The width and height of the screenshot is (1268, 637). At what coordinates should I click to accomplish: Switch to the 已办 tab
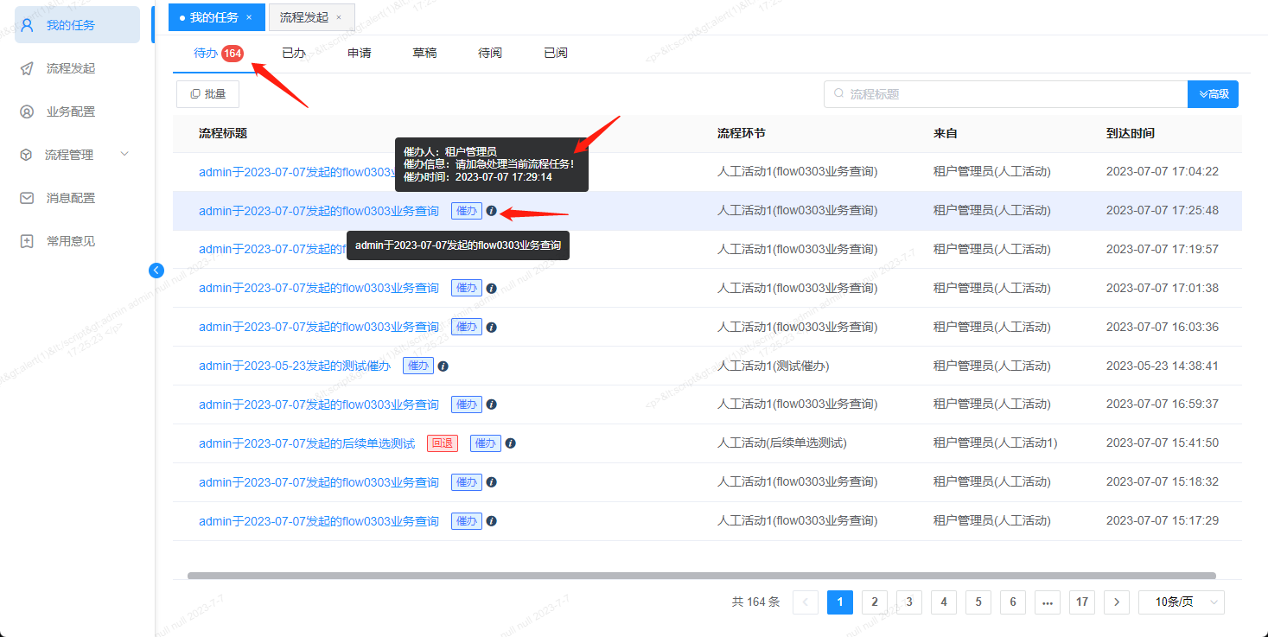coord(293,52)
